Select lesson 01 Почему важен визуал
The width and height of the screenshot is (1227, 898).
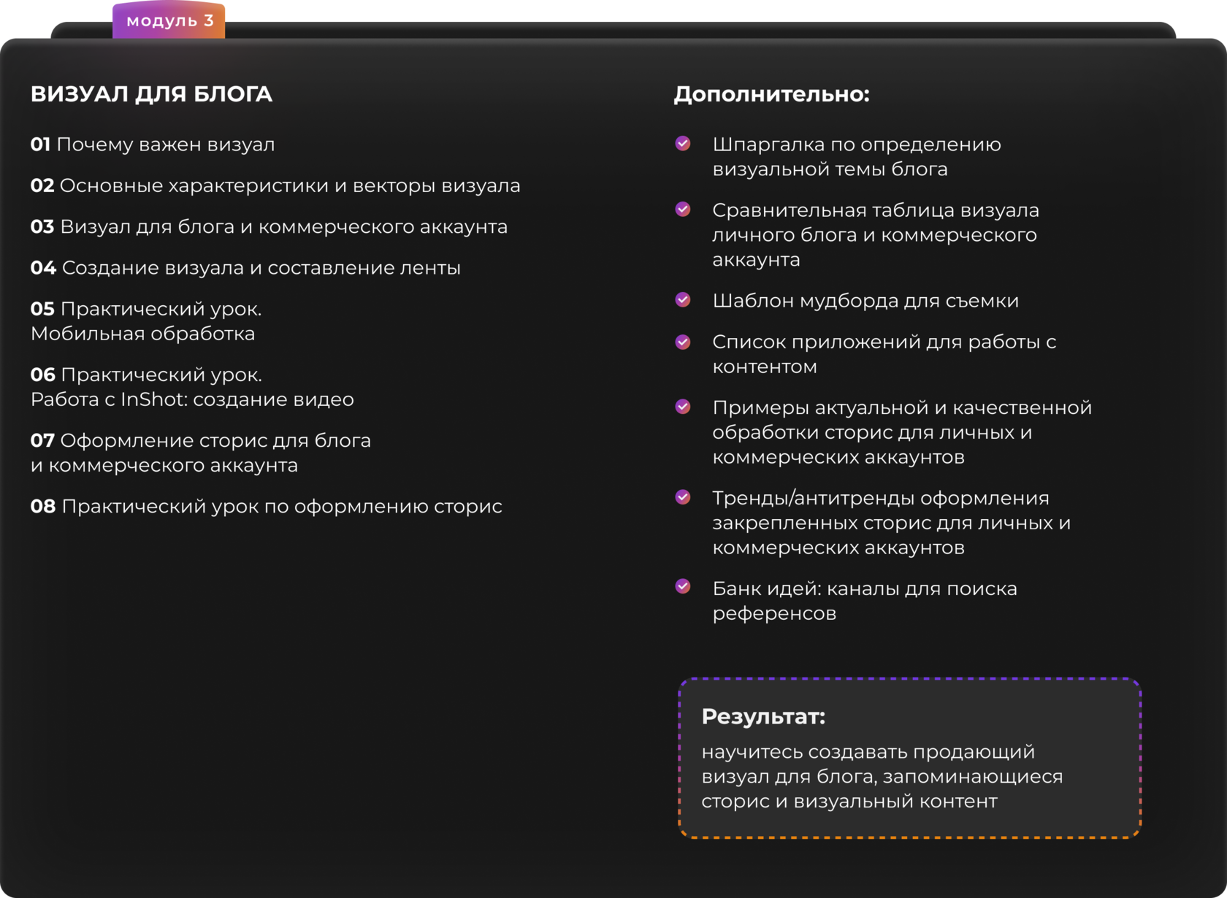coord(153,145)
